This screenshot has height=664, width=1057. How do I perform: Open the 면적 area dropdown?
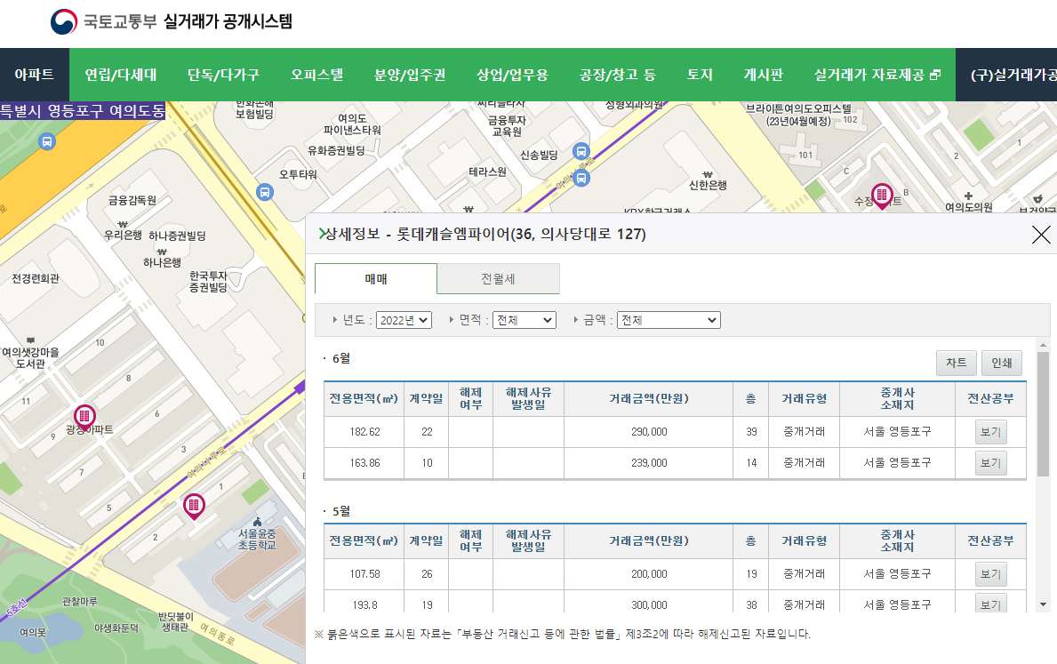[524, 320]
